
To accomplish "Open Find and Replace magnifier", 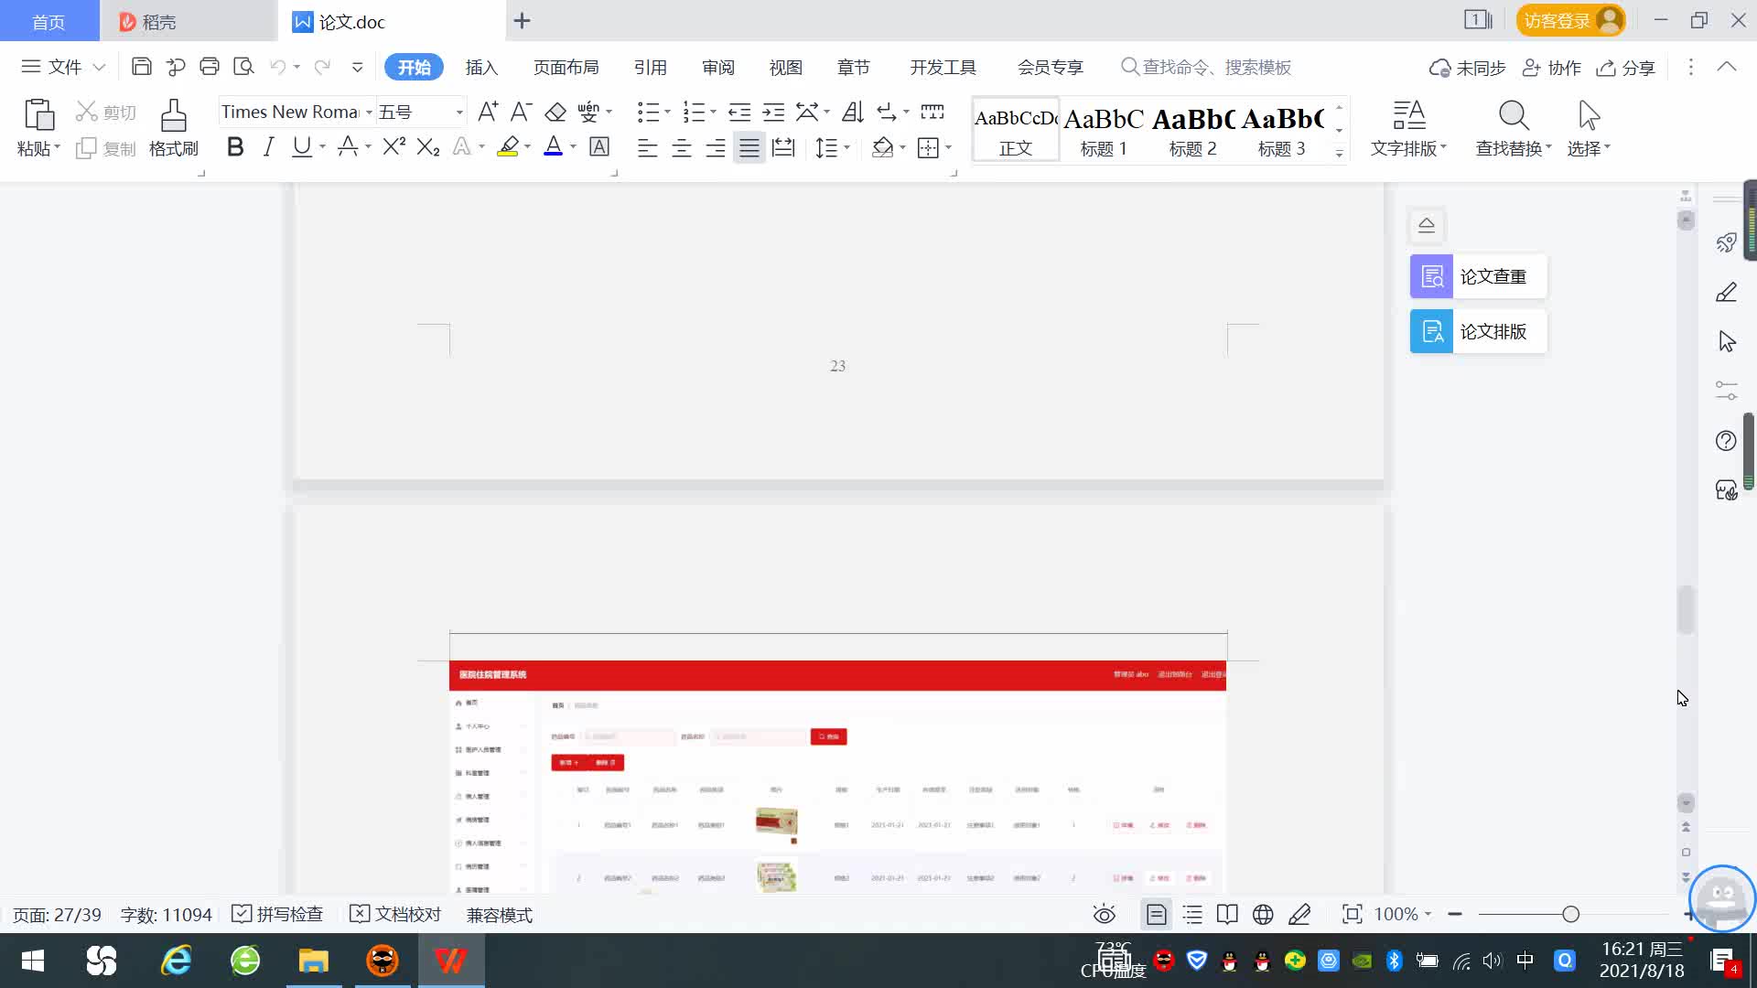I will [x=1514, y=116].
